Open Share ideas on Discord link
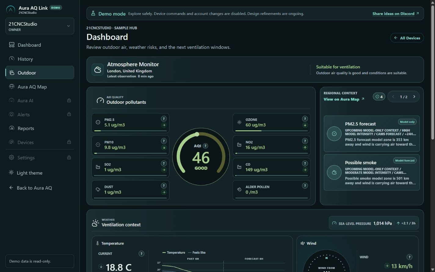Image resolution: width=435 pixels, height=272 pixels. [396, 14]
